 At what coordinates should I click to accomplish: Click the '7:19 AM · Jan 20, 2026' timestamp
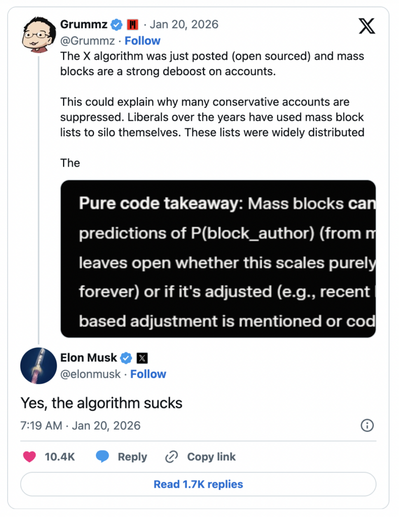(x=80, y=426)
